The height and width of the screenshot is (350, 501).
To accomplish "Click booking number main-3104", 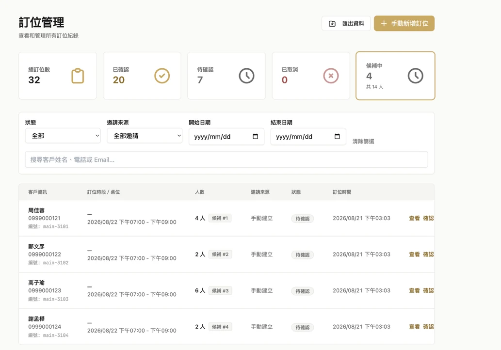I will tap(56, 335).
